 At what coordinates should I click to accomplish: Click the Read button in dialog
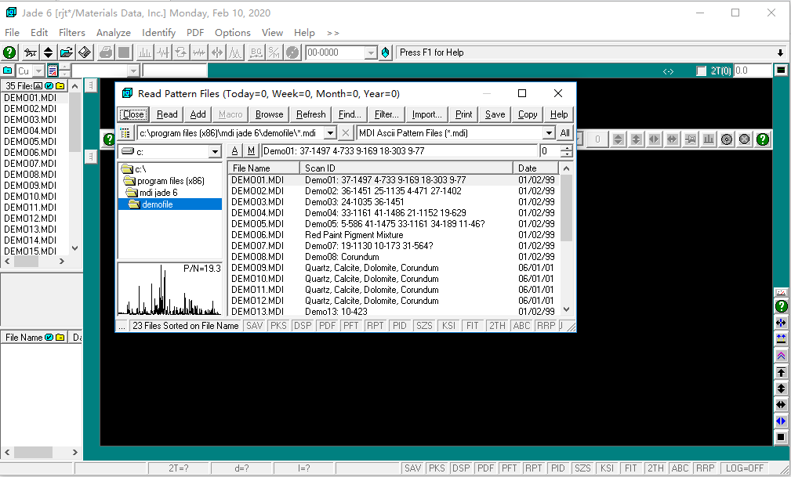[x=167, y=114]
